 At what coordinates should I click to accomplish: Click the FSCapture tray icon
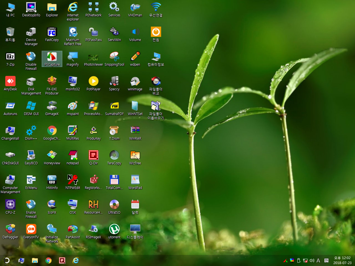[285, 260]
